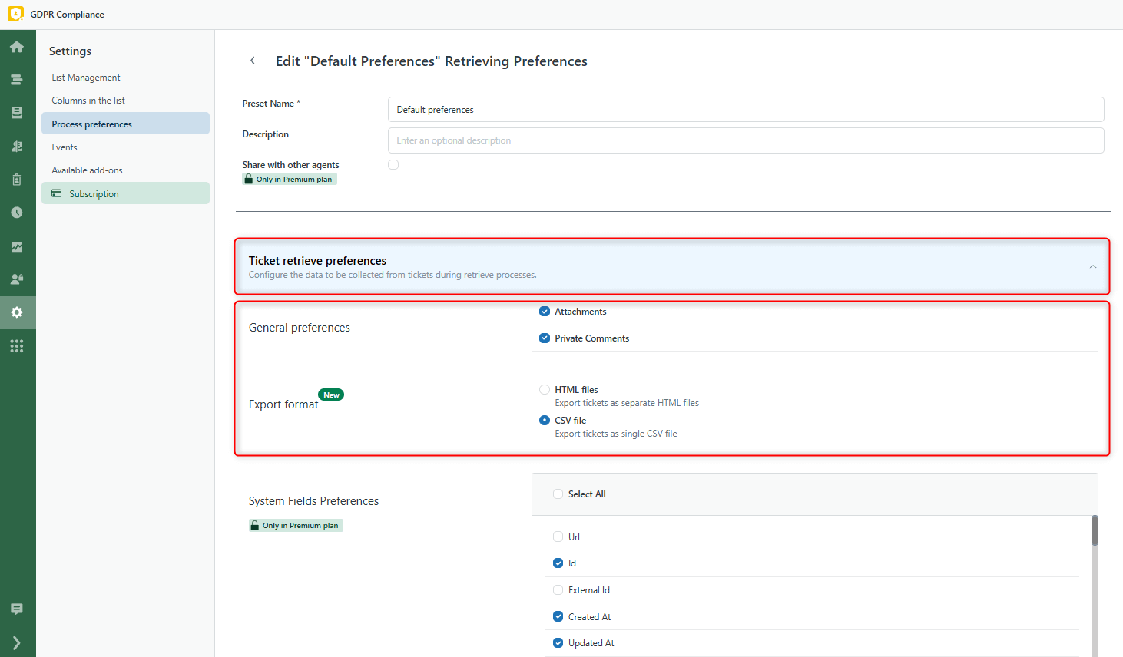Click the user-with-document icon in sidebar
Screen dimensions: 1123x657
pos(17,147)
